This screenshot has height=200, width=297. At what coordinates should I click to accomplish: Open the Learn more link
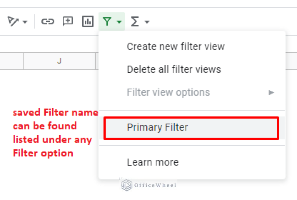pos(153,162)
